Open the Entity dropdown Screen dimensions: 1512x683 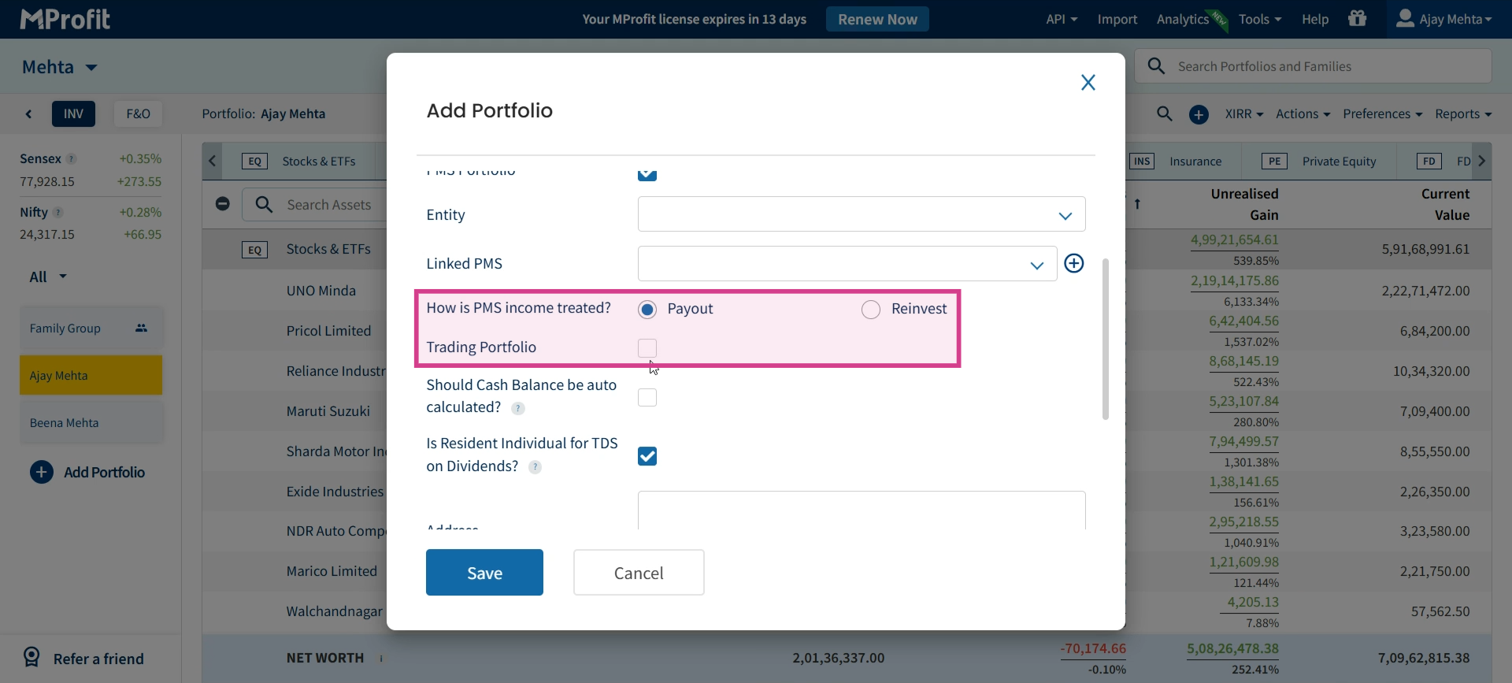(x=862, y=214)
